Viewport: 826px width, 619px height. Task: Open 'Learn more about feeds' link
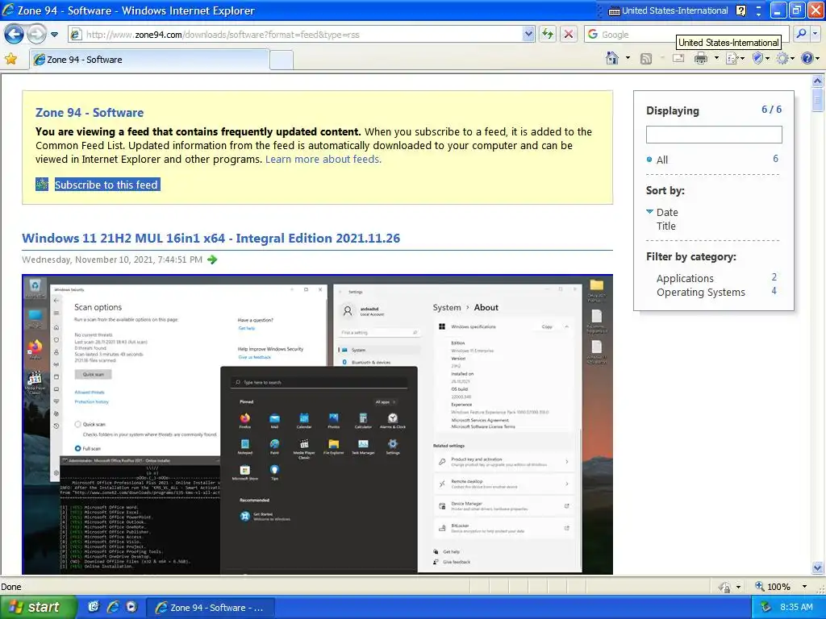[x=323, y=159]
